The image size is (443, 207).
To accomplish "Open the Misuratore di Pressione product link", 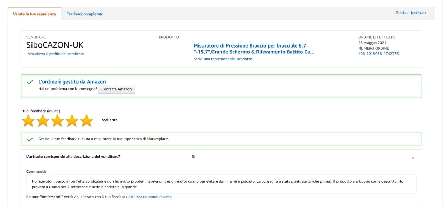I will pos(254,49).
